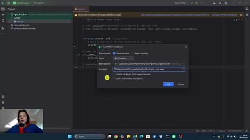Open the master branch dropdown
Screen dimensions: 250x140
tap(40, 3)
